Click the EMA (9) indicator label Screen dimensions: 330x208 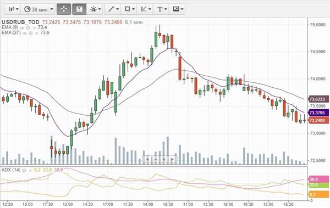(x=10, y=27)
